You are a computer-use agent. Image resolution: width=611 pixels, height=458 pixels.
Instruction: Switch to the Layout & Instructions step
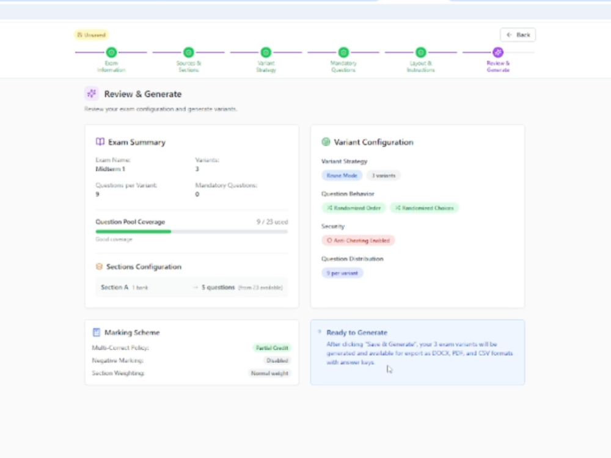(420, 52)
